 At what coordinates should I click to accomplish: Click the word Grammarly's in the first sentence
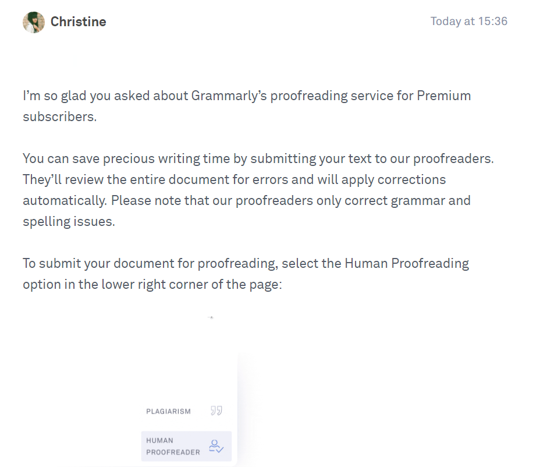[229, 95]
